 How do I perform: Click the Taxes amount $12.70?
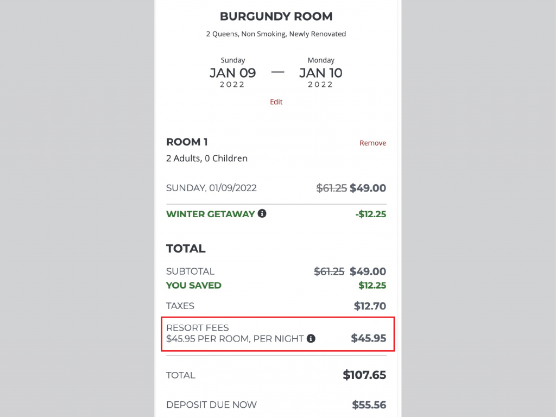370,306
